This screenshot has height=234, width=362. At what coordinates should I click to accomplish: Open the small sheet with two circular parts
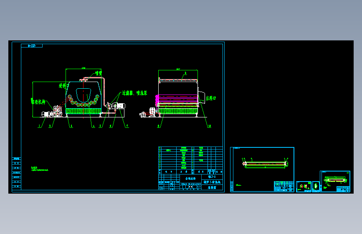click(x=304, y=187)
